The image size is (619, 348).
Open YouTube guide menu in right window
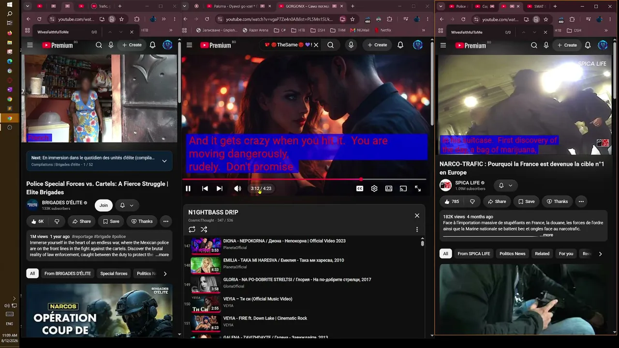coord(443,45)
